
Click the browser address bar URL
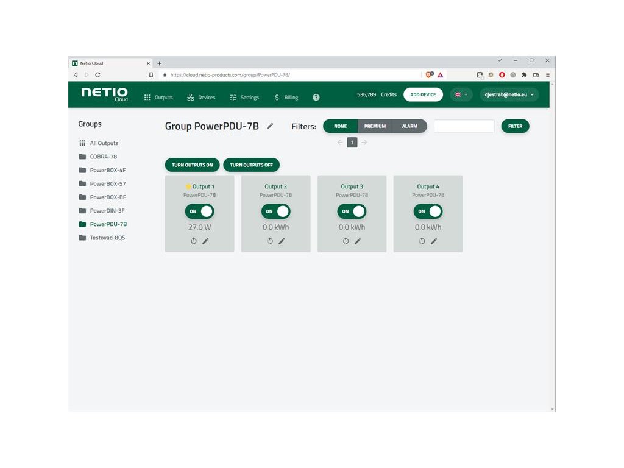pyautogui.click(x=230, y=75)
